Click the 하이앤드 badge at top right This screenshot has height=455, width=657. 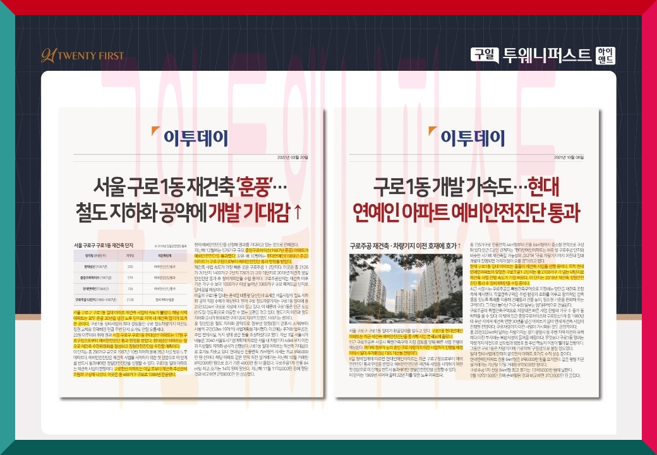click(x=605, y=56)
